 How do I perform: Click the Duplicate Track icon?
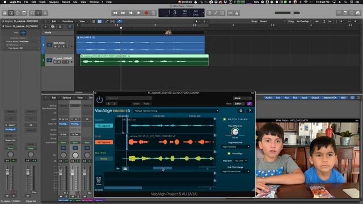pos(53,27)
